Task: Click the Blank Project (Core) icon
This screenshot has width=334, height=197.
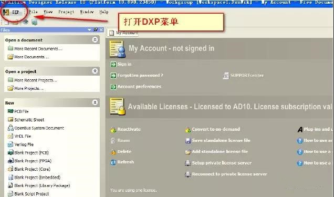Action: tap(10, 169)
